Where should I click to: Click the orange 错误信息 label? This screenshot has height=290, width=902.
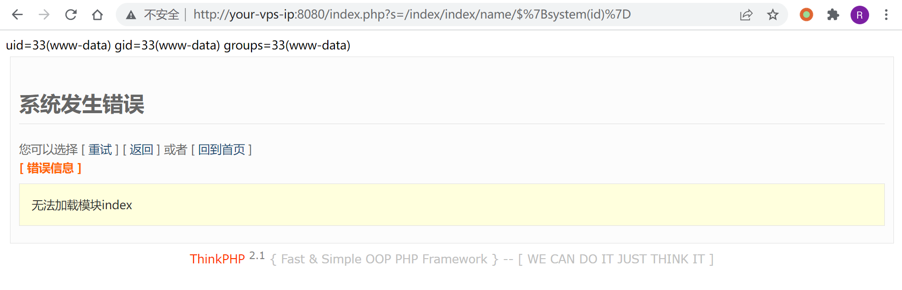pos(51,168)
